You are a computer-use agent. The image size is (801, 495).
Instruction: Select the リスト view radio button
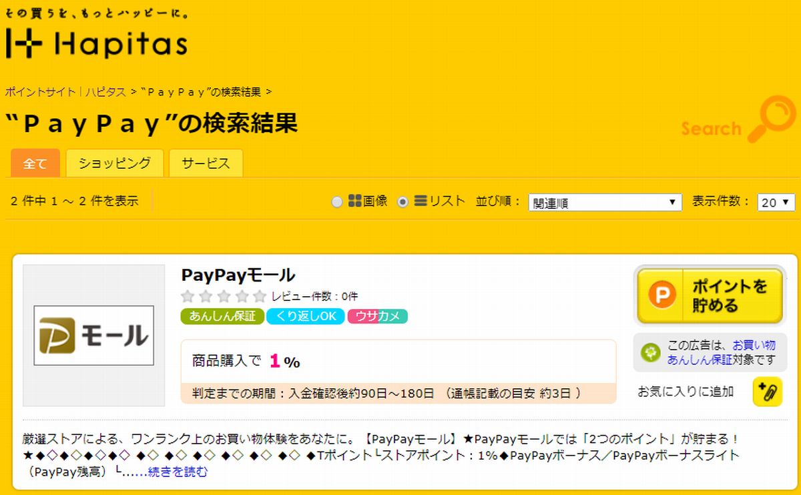[403, 201]
